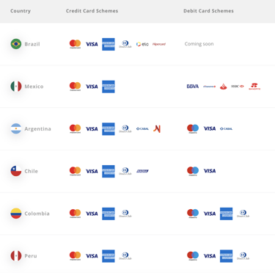The height and width of the screenshot is (273, 275).
Task: Select the BBVA debit logo for Mexico
Action: click(193, 87)
